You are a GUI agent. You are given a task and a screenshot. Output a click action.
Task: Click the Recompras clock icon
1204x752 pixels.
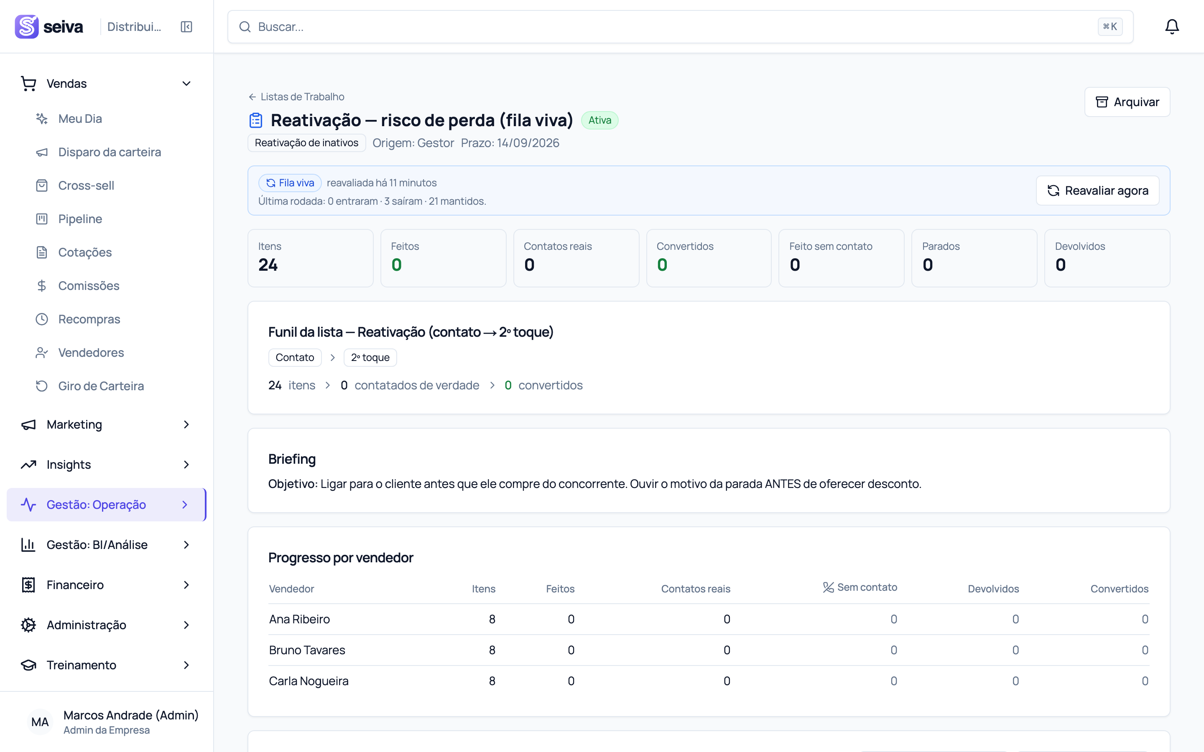[x=42, y=319]
